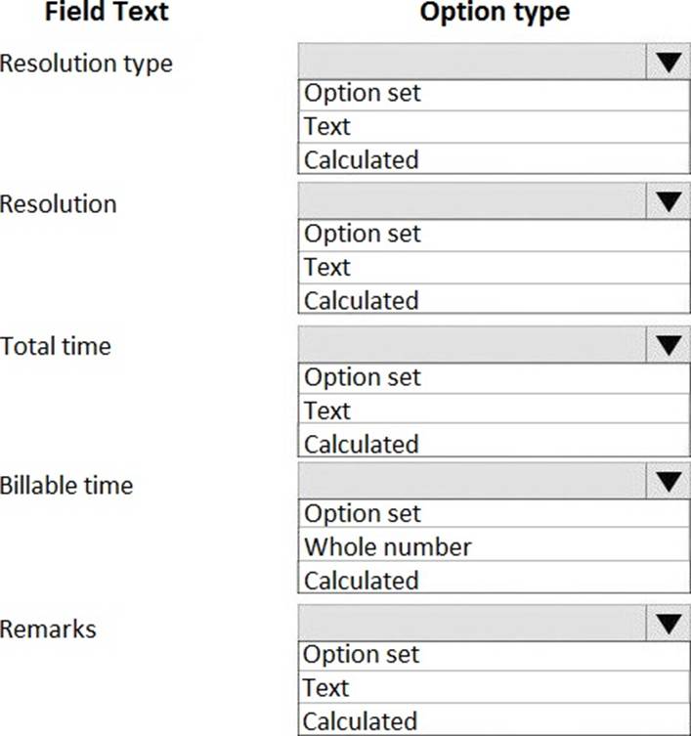Choose Text for Remarks field
The image size is (691, 736).
494,687
